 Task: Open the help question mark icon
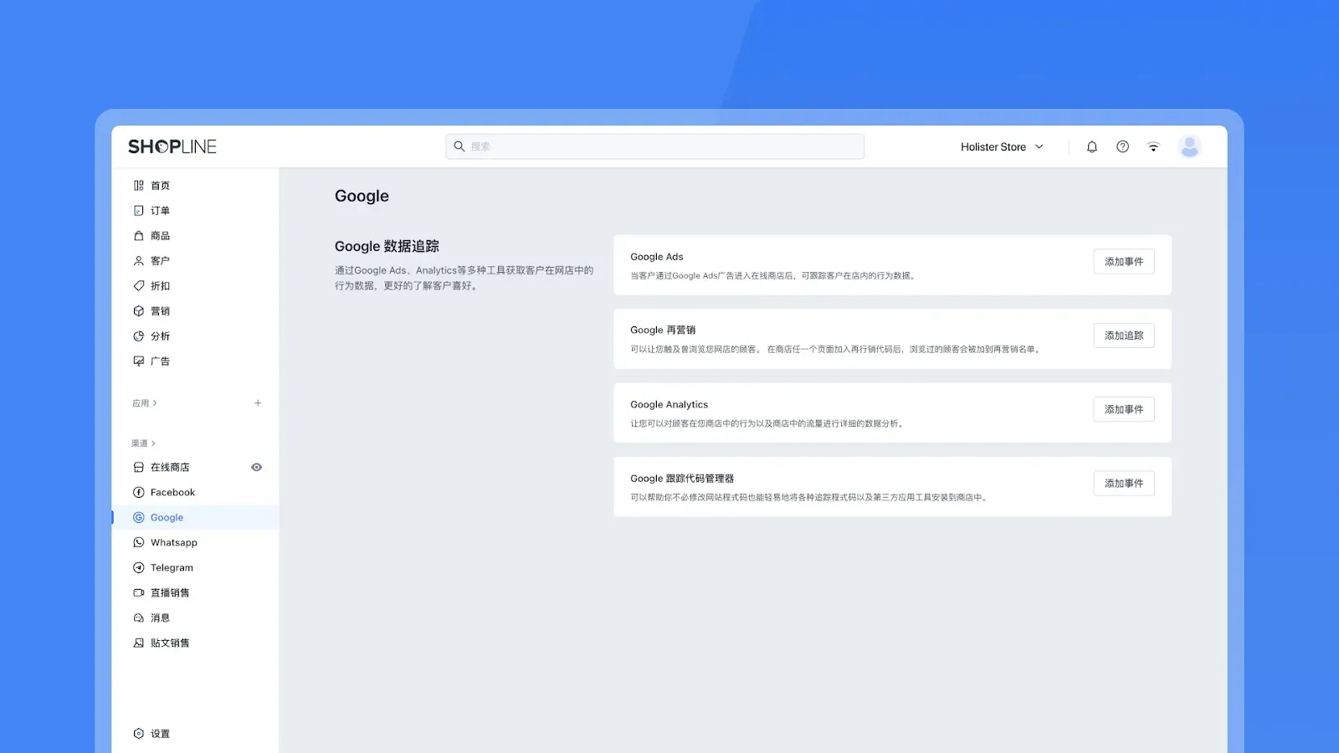1122,146
